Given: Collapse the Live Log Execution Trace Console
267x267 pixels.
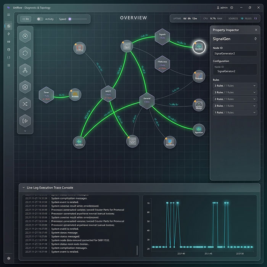Looking at the screenshot, I should [x=24, y=188].
